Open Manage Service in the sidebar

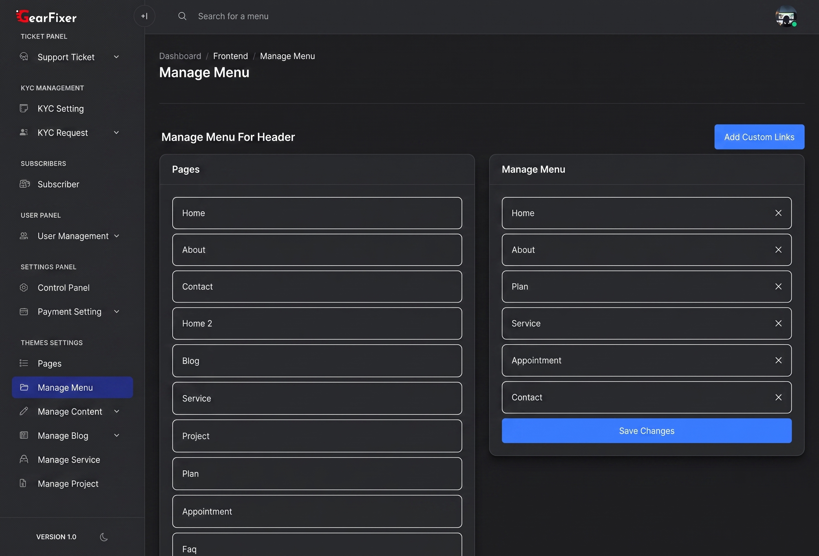(72, 459)
